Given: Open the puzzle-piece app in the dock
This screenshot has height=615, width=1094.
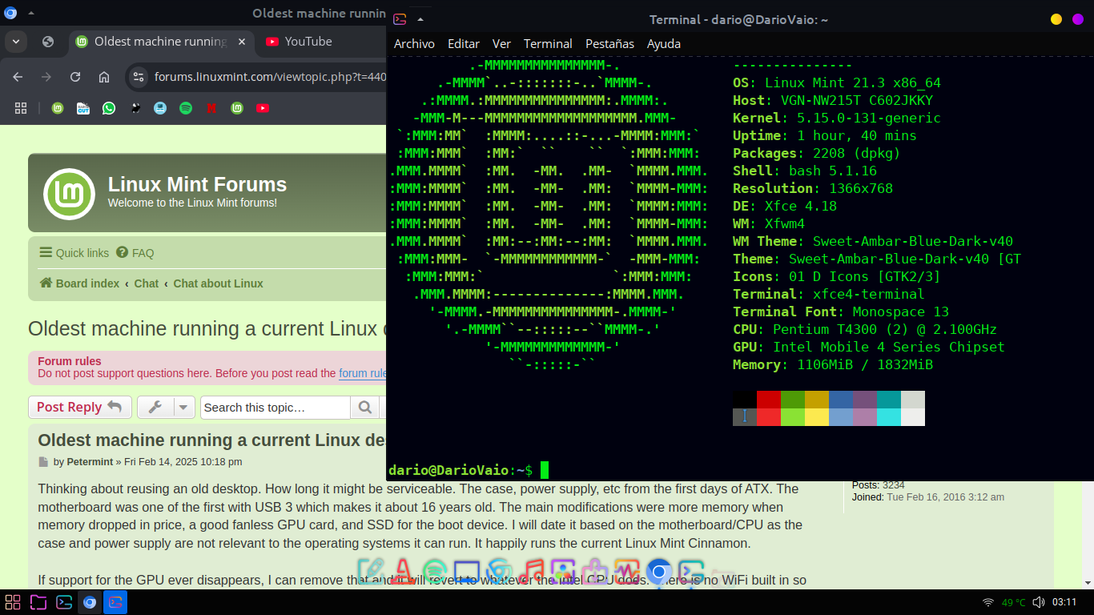Looking at the screenshot, I should (594, 572).
